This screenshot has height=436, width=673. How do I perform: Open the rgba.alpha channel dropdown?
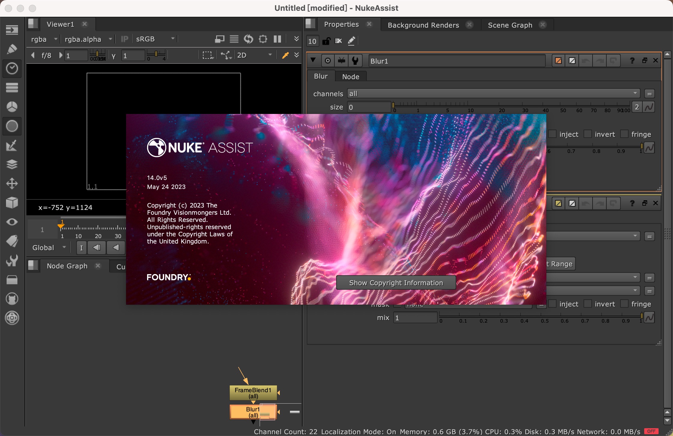[x=88, y=39]
